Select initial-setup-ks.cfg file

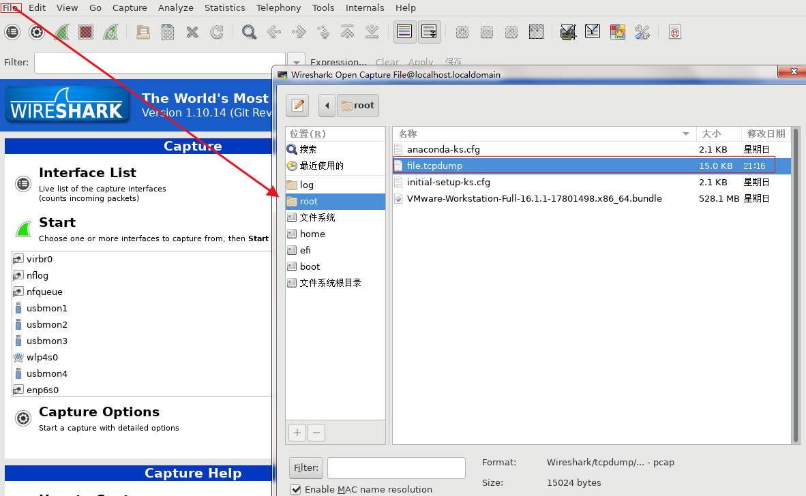coord(592,183)
